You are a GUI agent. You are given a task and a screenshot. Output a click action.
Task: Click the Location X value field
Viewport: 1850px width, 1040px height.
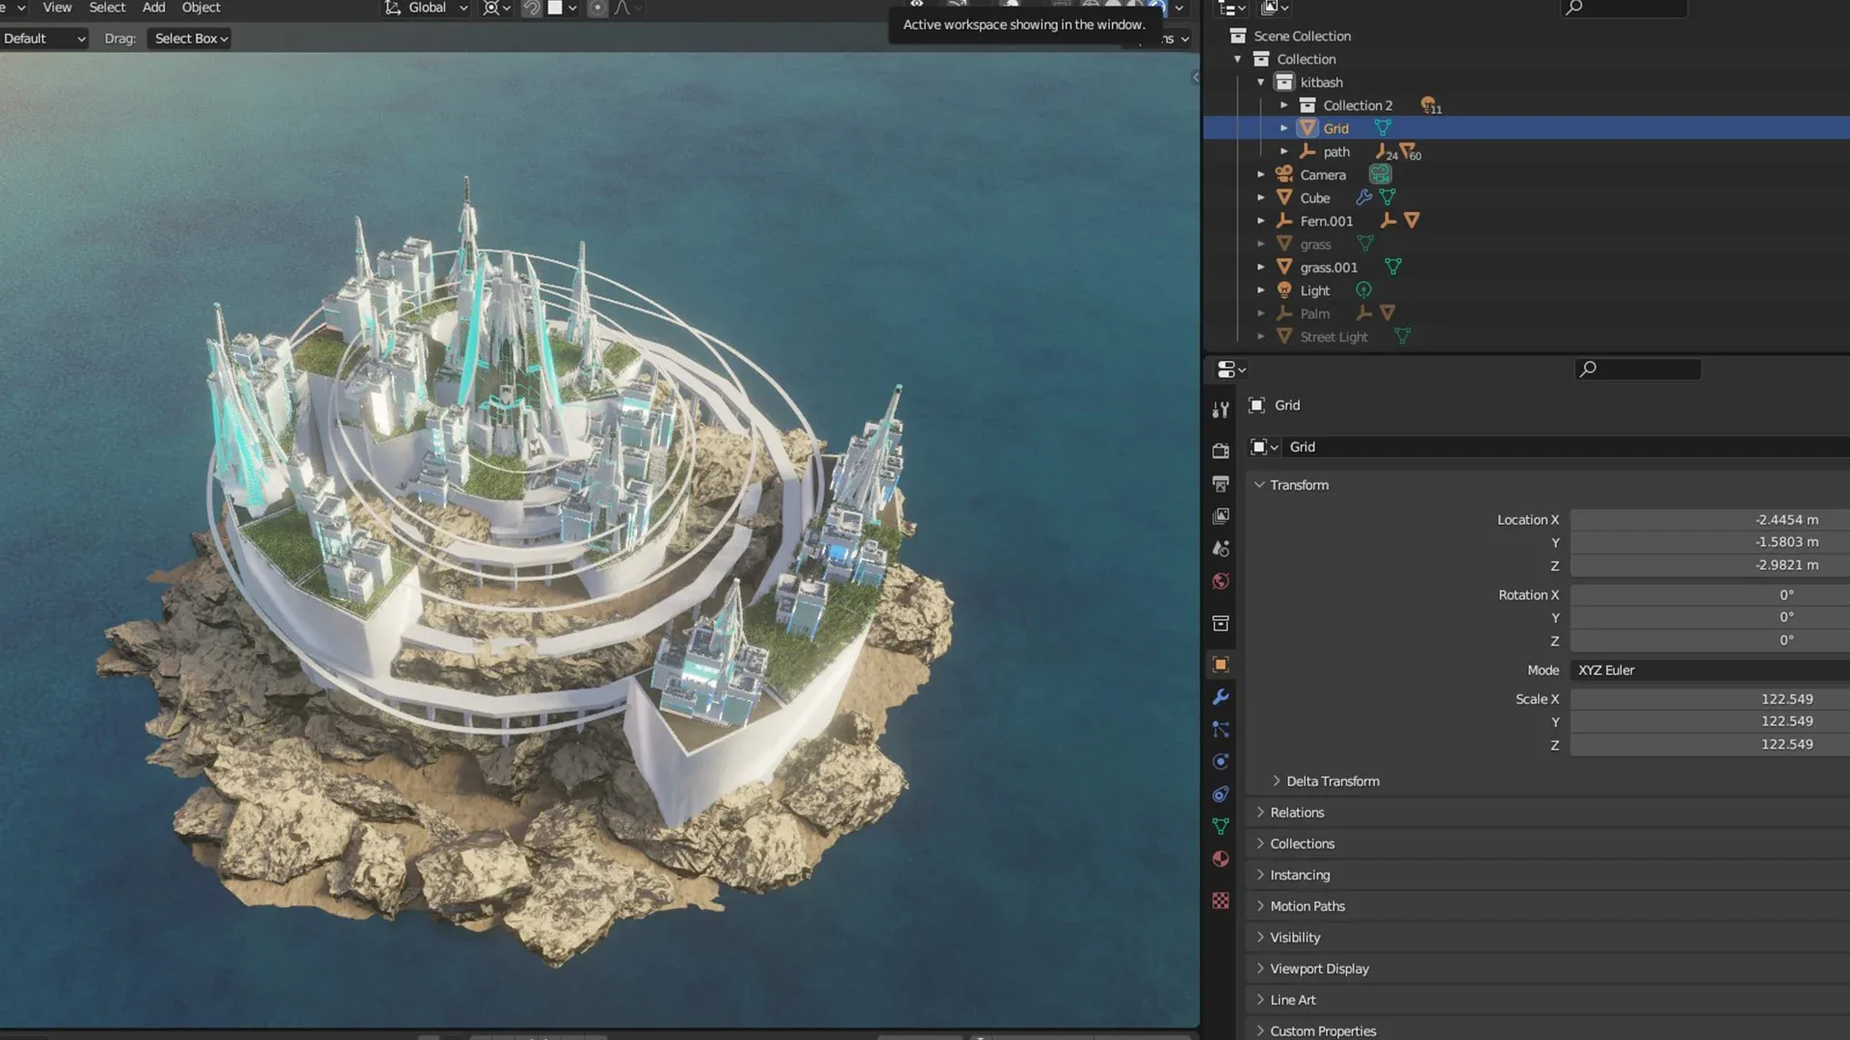1709,520
